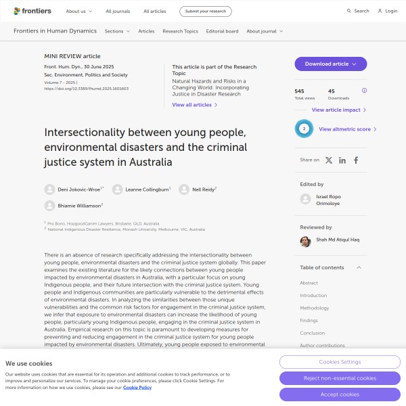Share article on LinkedIn
The image size is (406, 406).
(342, 160)
